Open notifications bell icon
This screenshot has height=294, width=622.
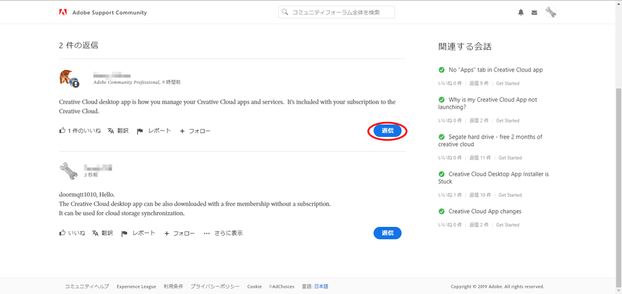(521, 12)
